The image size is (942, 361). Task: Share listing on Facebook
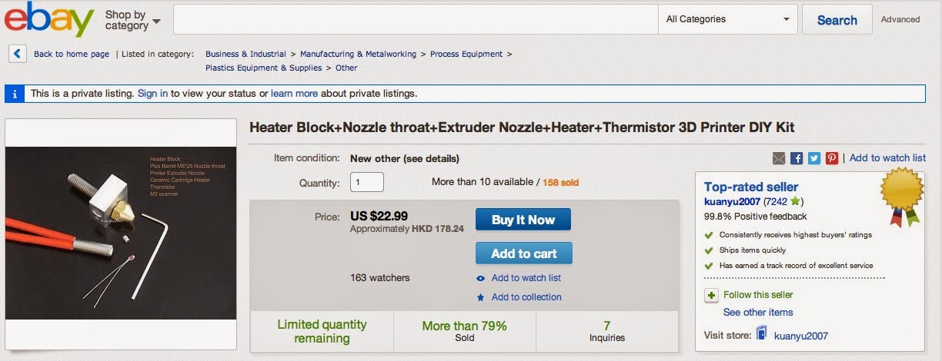[797, 158]
